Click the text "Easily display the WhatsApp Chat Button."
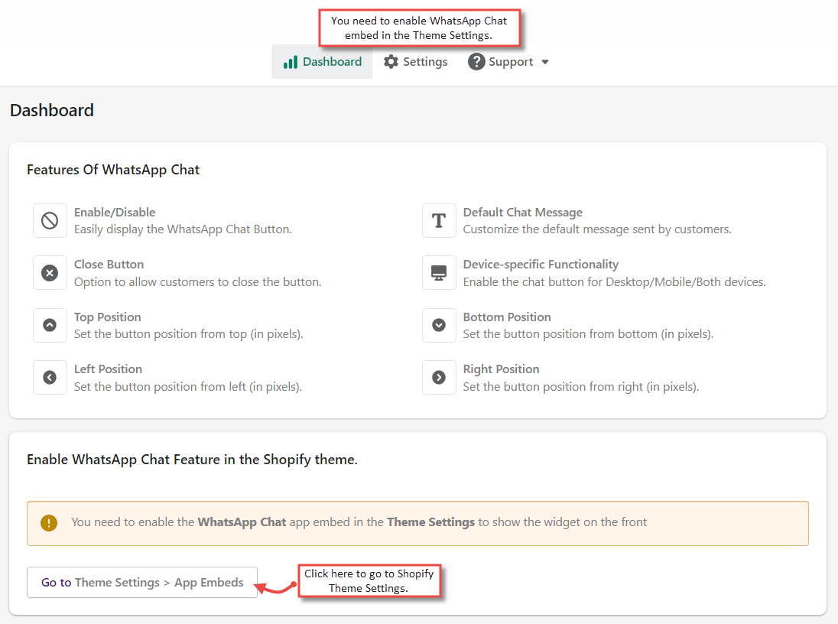The height and width of the screenshot is (624, 838). [x=184, y=229]
